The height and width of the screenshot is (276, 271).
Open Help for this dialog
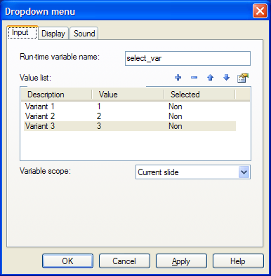click(238, 261)
